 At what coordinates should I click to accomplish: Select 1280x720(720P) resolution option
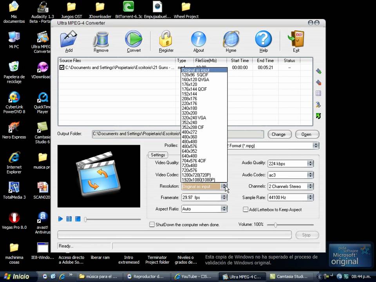tap(204, 175)
